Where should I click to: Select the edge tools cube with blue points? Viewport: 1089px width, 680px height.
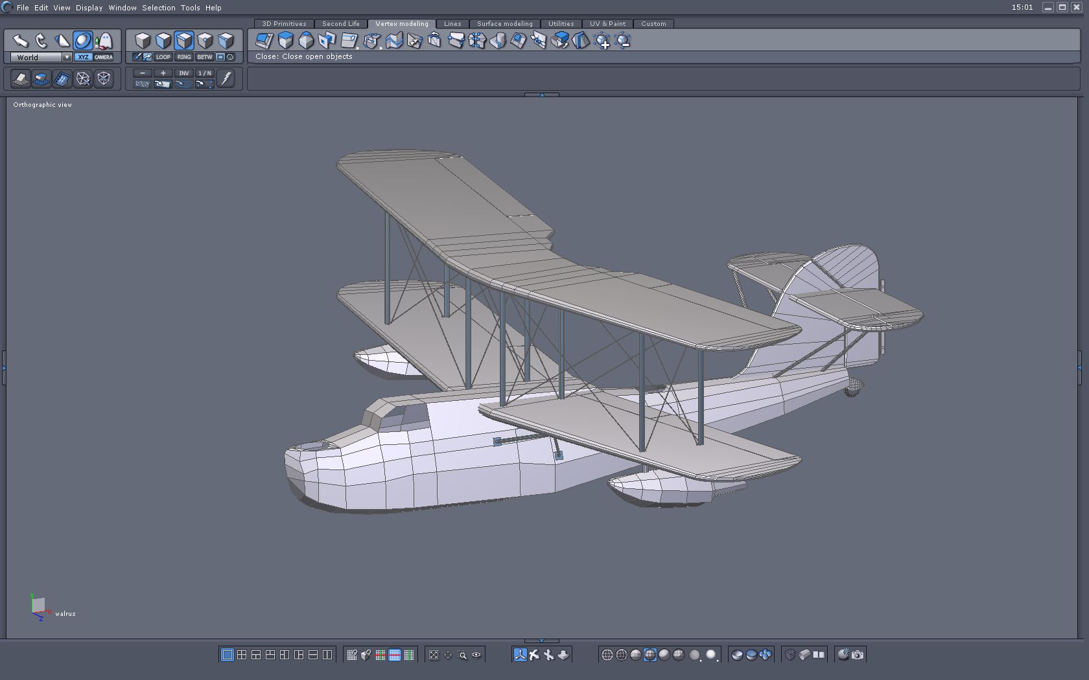click(x=371, y=41)
